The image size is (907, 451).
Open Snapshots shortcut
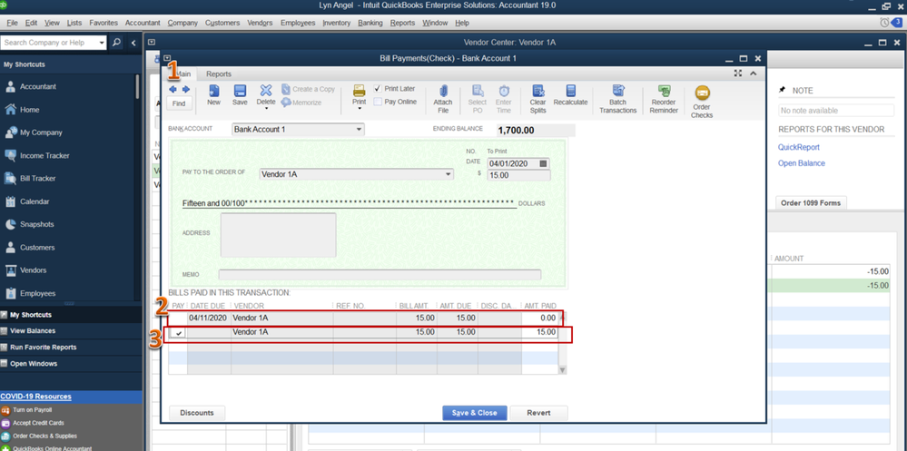36,224
